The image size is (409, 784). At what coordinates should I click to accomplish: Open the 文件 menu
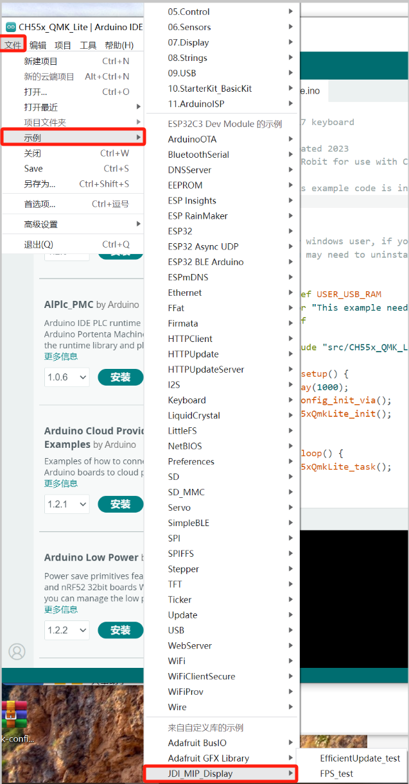(13, 45)
